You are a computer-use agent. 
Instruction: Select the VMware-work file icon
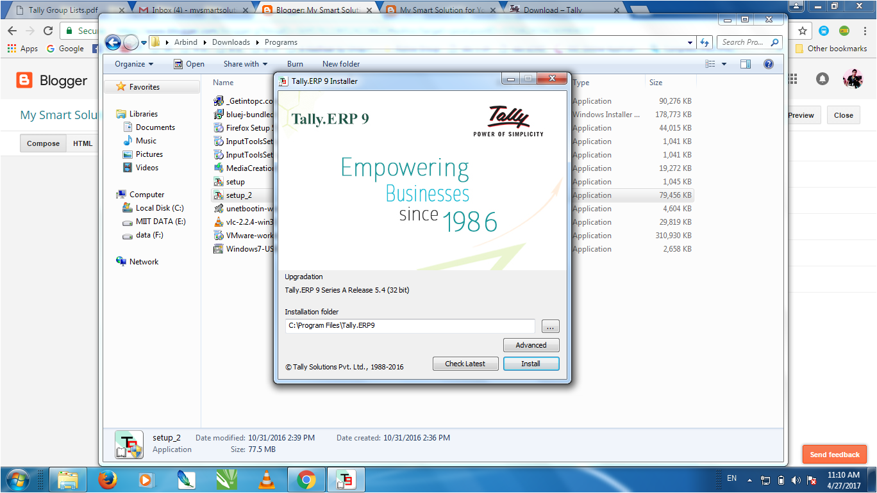[x=219, y=236]
